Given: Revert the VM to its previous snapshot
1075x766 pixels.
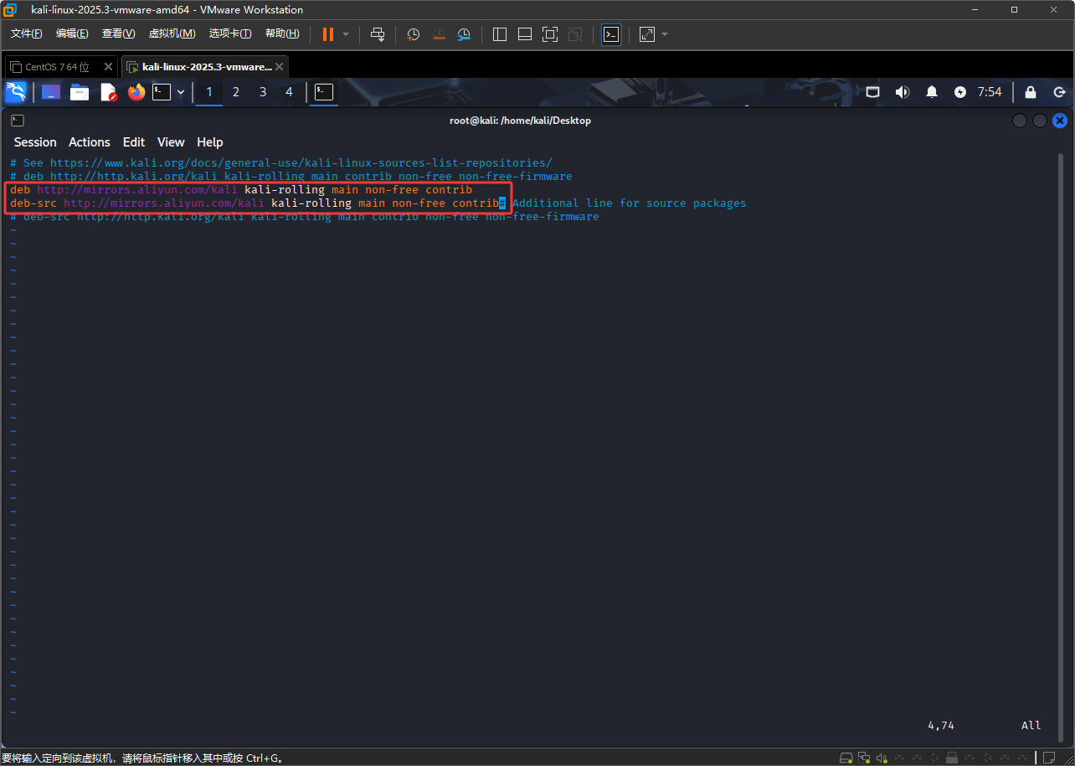Looking at the screenshot, I should click(439, 34).
